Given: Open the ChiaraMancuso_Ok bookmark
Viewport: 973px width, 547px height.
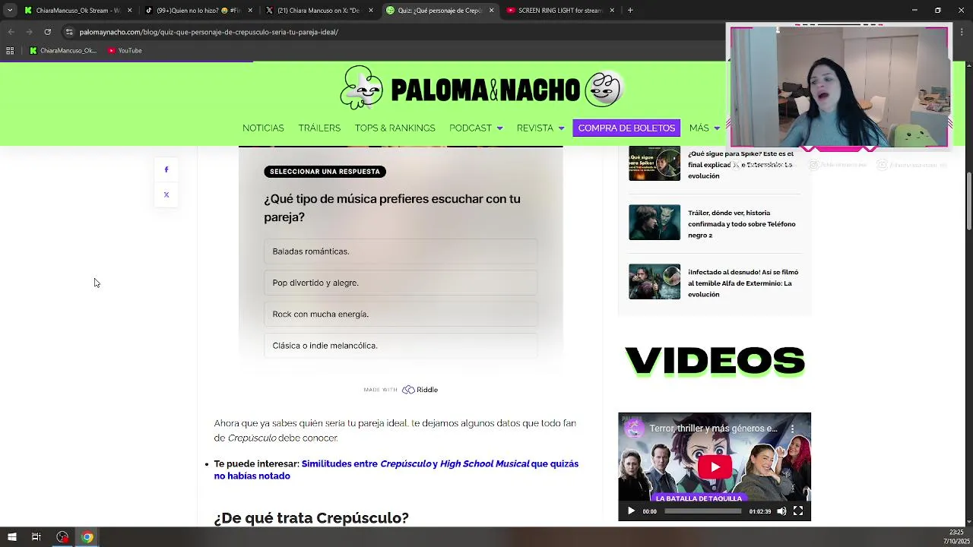Looking at the screenshot, I should (63, 51).
